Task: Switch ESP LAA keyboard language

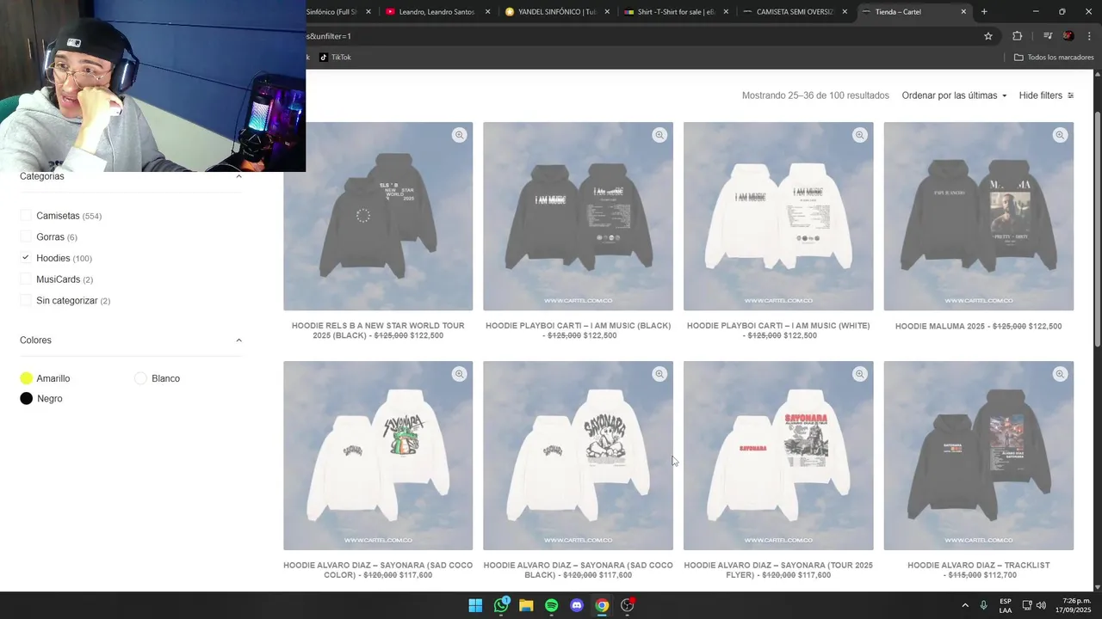Action: click(1006, 605)
